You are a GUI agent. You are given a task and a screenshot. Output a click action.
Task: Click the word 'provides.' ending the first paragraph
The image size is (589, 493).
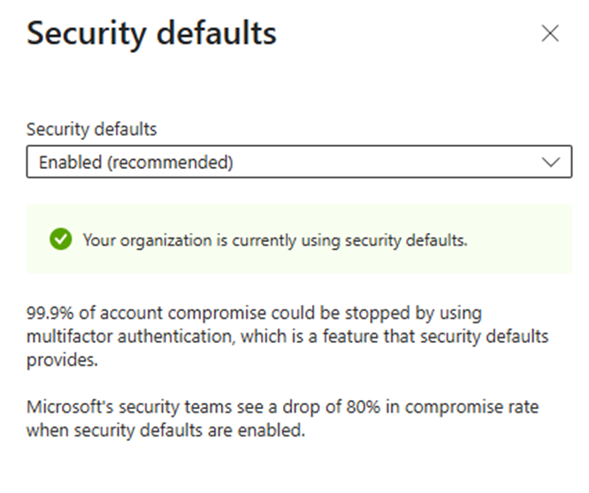point(62,360)
